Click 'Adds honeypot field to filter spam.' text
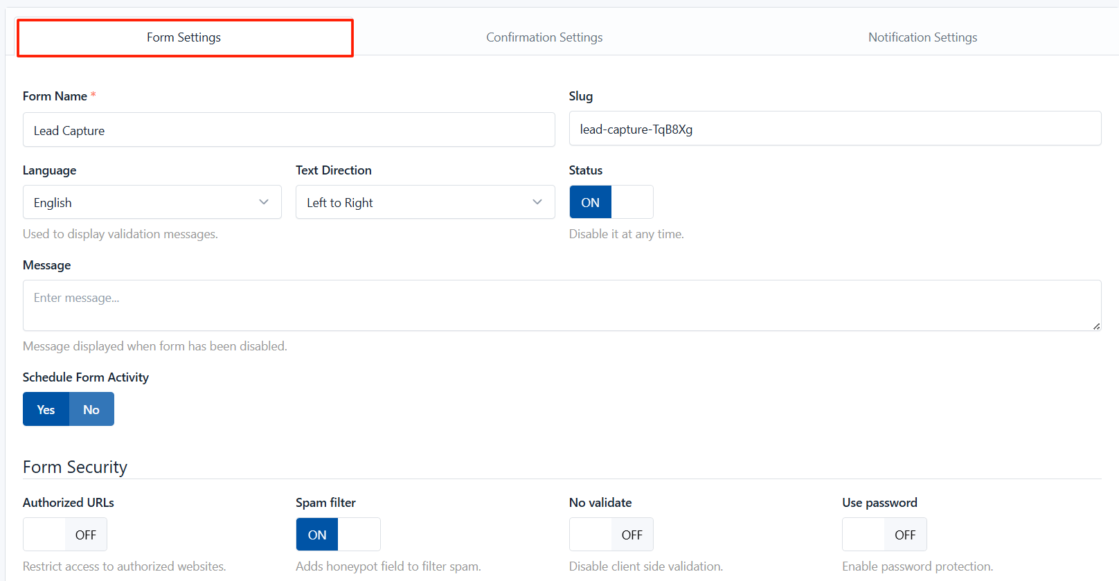Image resolution: width=1119 pixels, height=581 pixels. point(388,566)
